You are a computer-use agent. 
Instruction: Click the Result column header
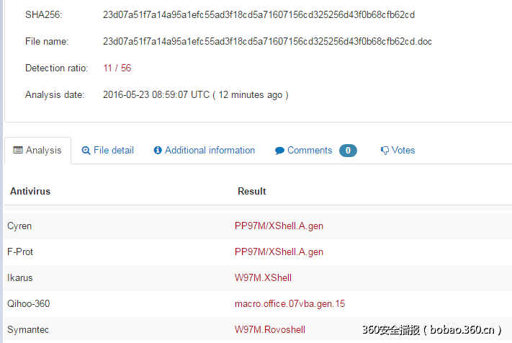[252, 192]
